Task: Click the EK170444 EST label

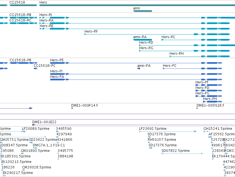Action: point(223,157)
